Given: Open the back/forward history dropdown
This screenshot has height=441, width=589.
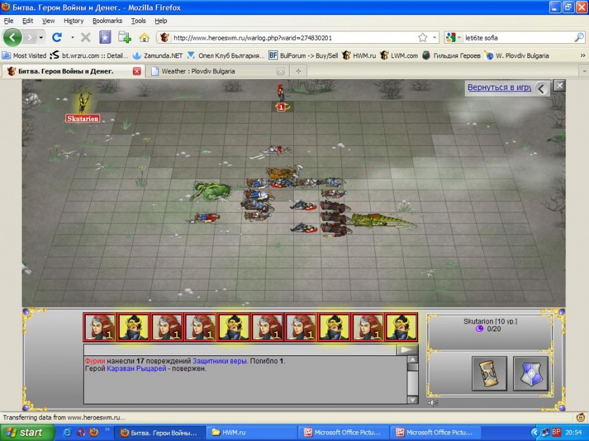Looking at the screenshot, I should (41, 37).
